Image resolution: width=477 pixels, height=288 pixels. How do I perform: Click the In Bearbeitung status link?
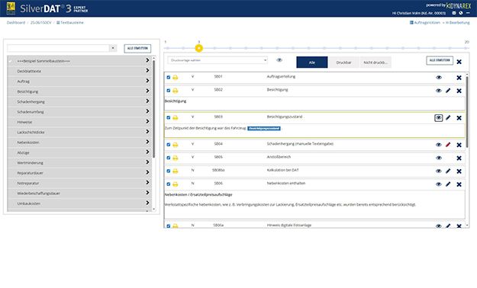(457, 23)
